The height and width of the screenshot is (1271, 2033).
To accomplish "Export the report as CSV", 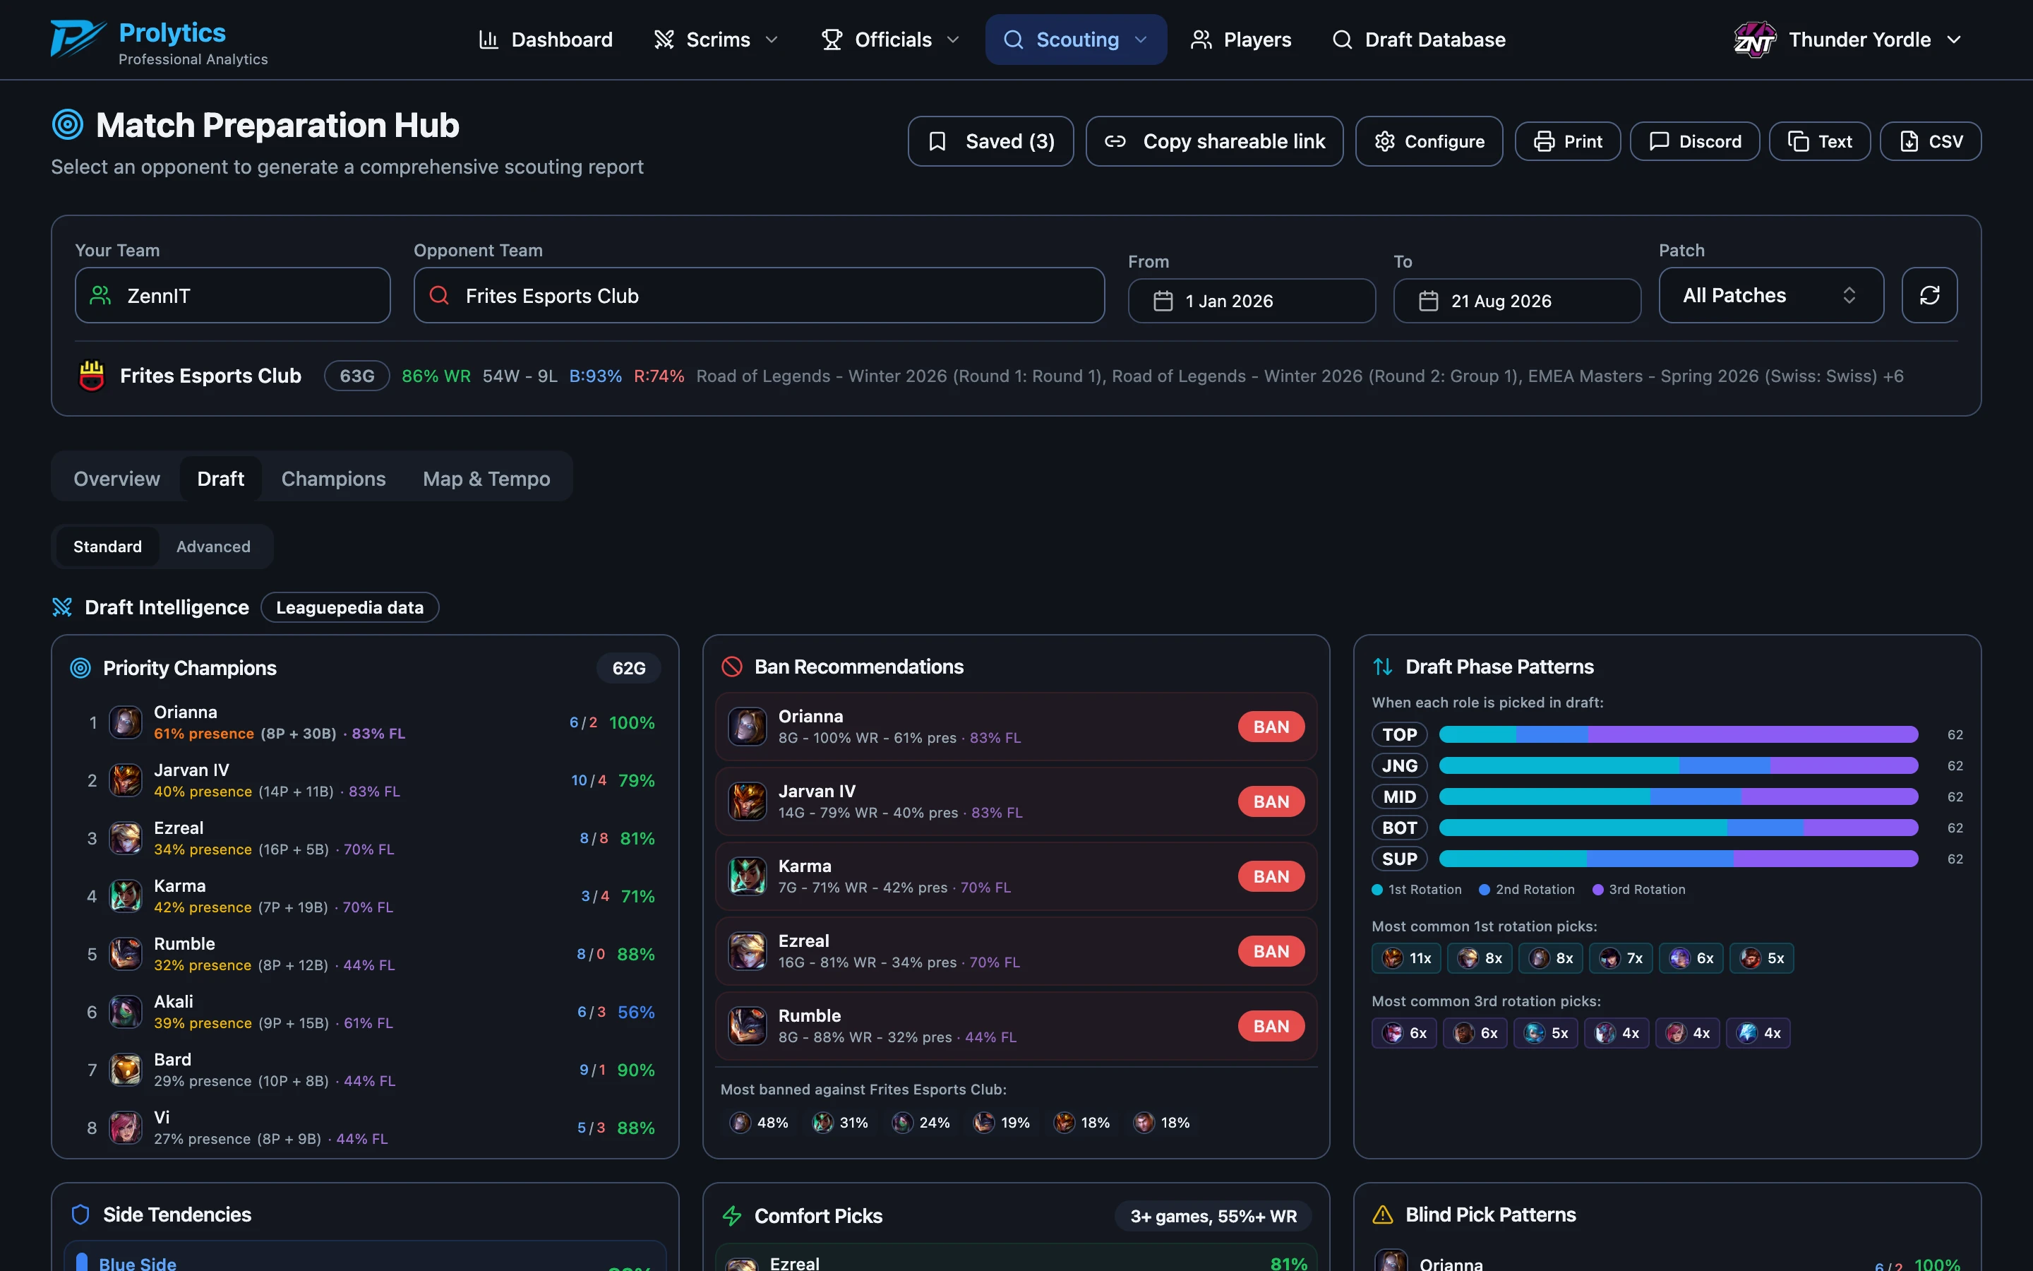I will 1931,141.
